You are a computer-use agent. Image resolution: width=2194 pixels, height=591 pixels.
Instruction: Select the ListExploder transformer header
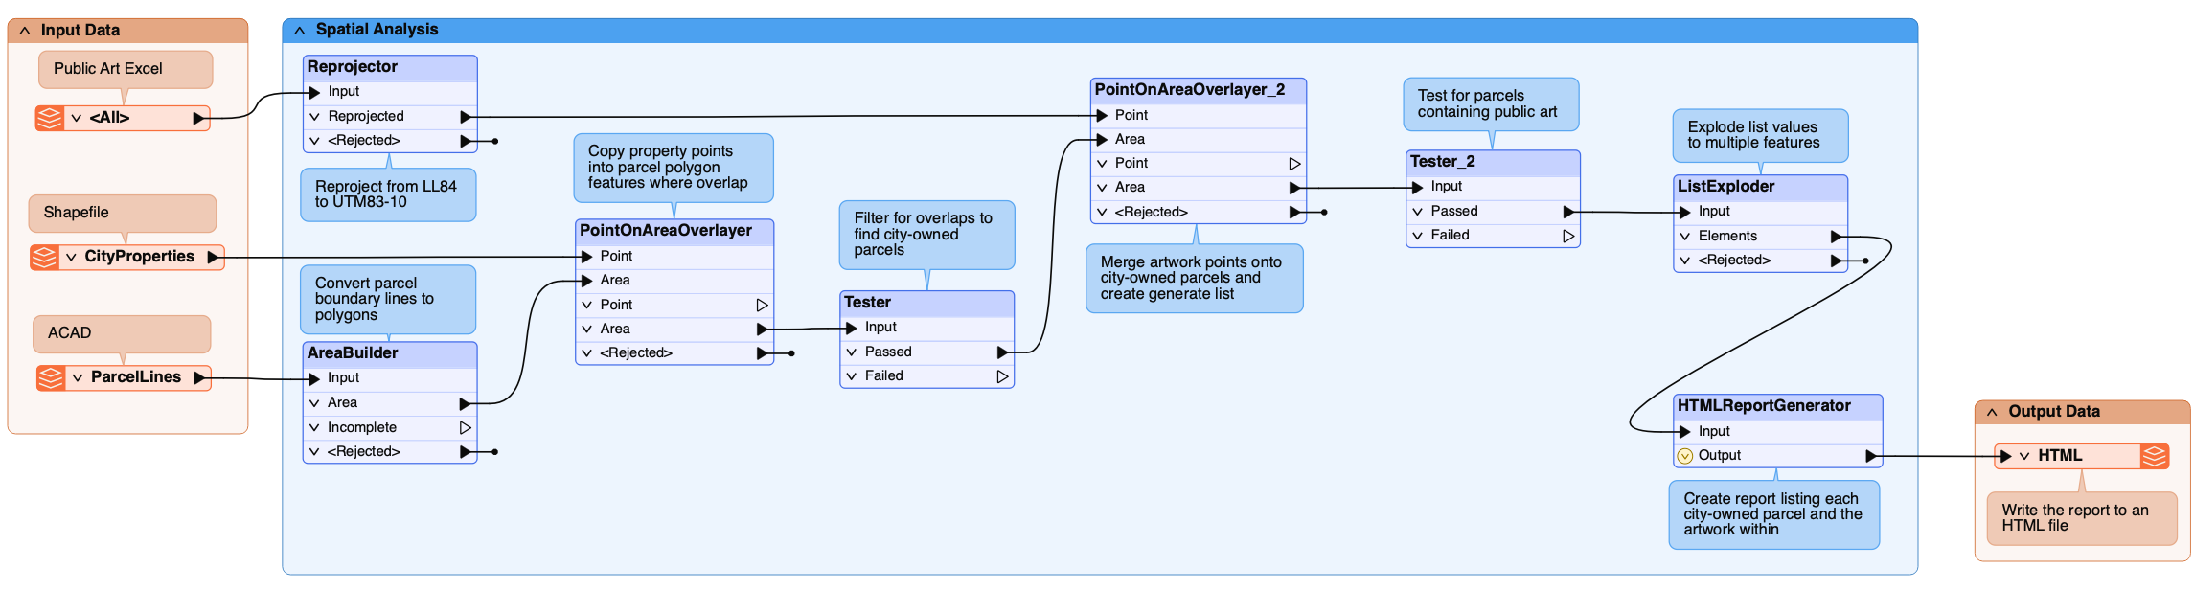[x=1761, y=187]
